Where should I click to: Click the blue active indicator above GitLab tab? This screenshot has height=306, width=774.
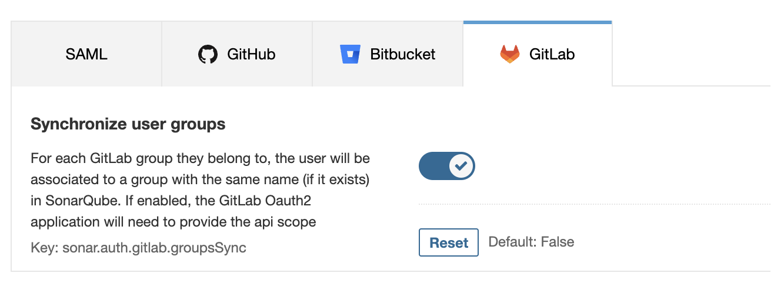click(x=538, y=22)
